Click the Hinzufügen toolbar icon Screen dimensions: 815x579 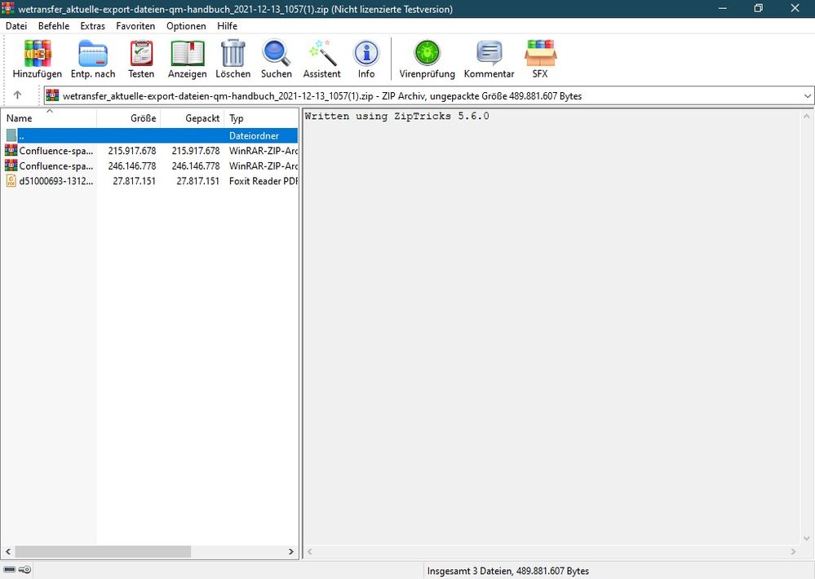coord(37,54)
